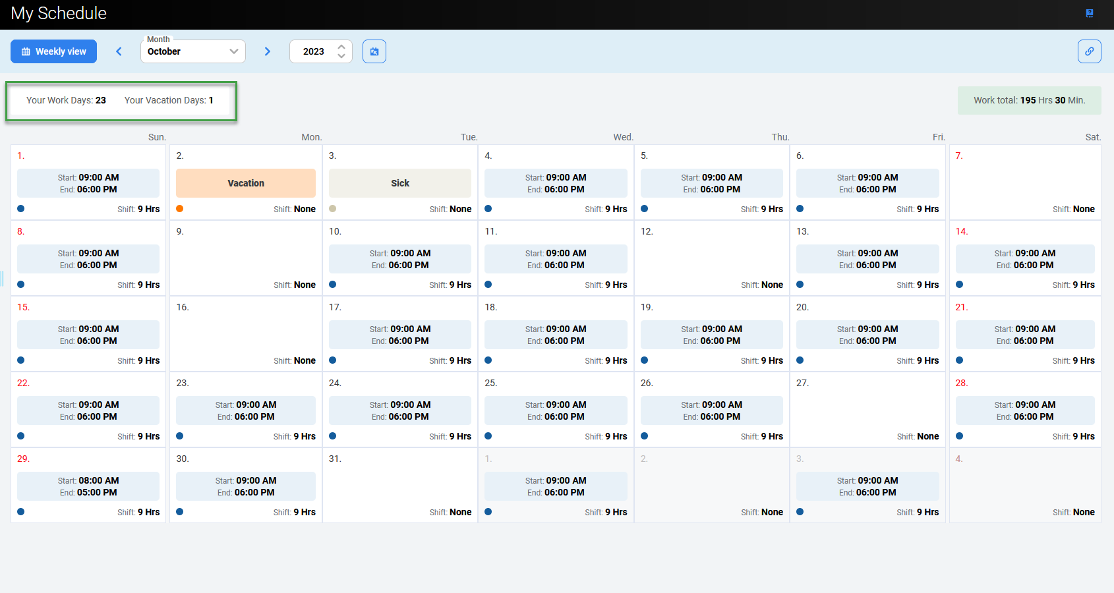Image resolution: width=1114 pixels, height=593 pixels.
Task: Open the shift on Saturday October 14
Action: 1024,259
